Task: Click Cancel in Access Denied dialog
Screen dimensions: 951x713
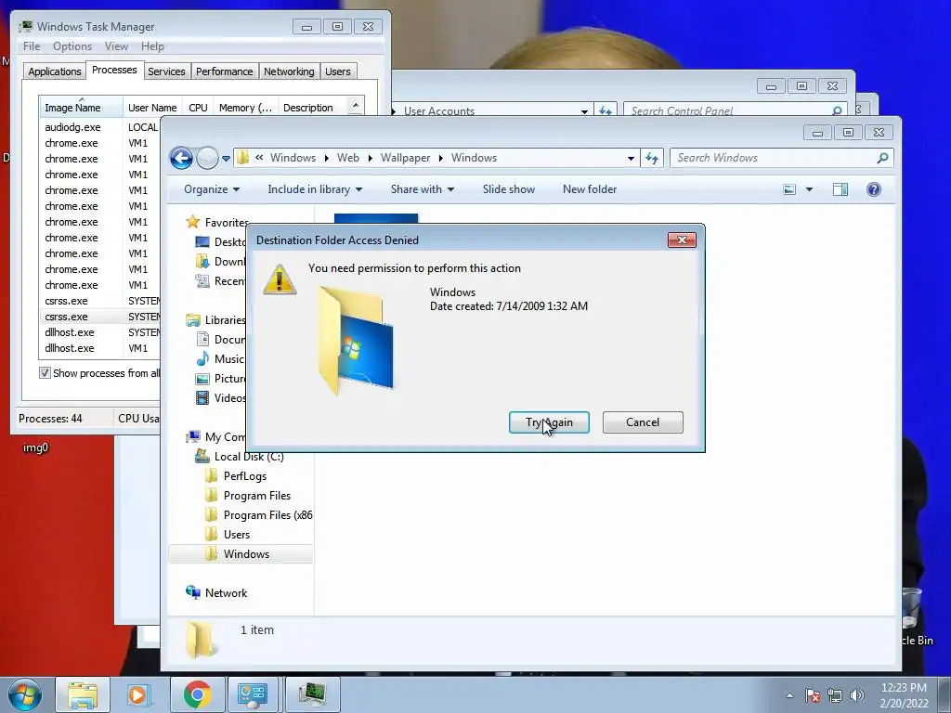Action: click(643, 422)
